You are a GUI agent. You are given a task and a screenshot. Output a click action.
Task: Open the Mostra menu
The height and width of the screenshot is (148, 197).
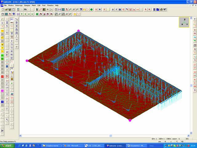click(x=11, y=5)
